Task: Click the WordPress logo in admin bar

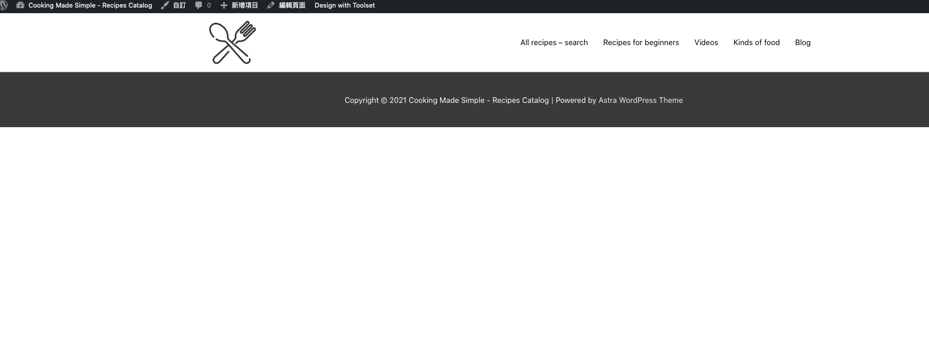Action: coord(3,6)
